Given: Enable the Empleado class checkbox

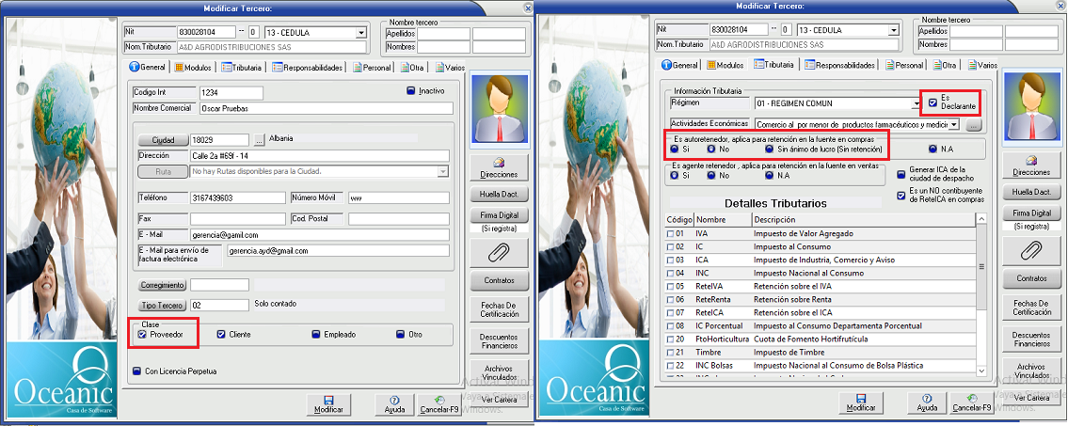Looking at the screenshot, I should [317, 334].
